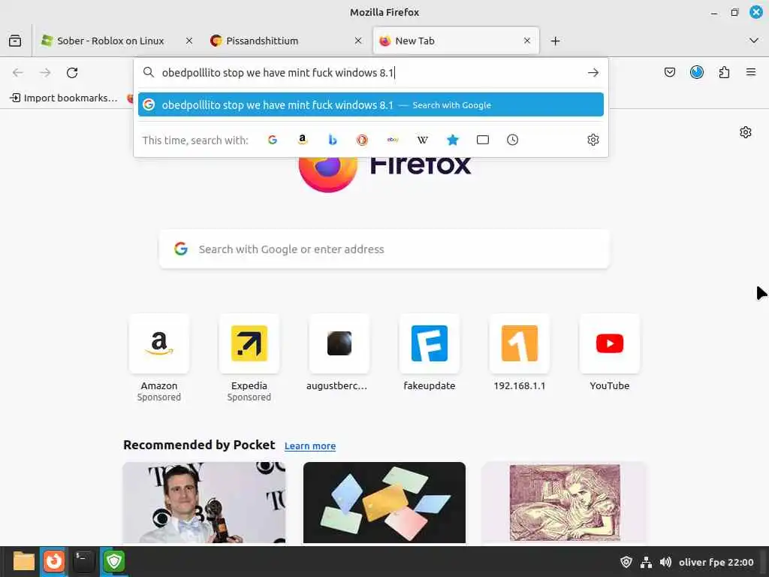The width and height of the screenshot is (769, 577).
Task: Switch to Pissandshittium tab
Action: pyautogui.click(x=286, y=41)
